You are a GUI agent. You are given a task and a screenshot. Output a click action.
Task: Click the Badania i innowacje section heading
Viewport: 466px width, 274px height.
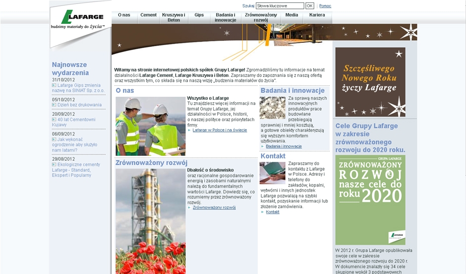tap(292, 90)
